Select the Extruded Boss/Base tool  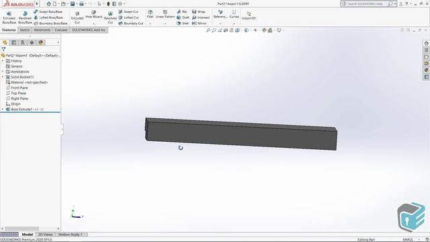[x=9, y=17]
